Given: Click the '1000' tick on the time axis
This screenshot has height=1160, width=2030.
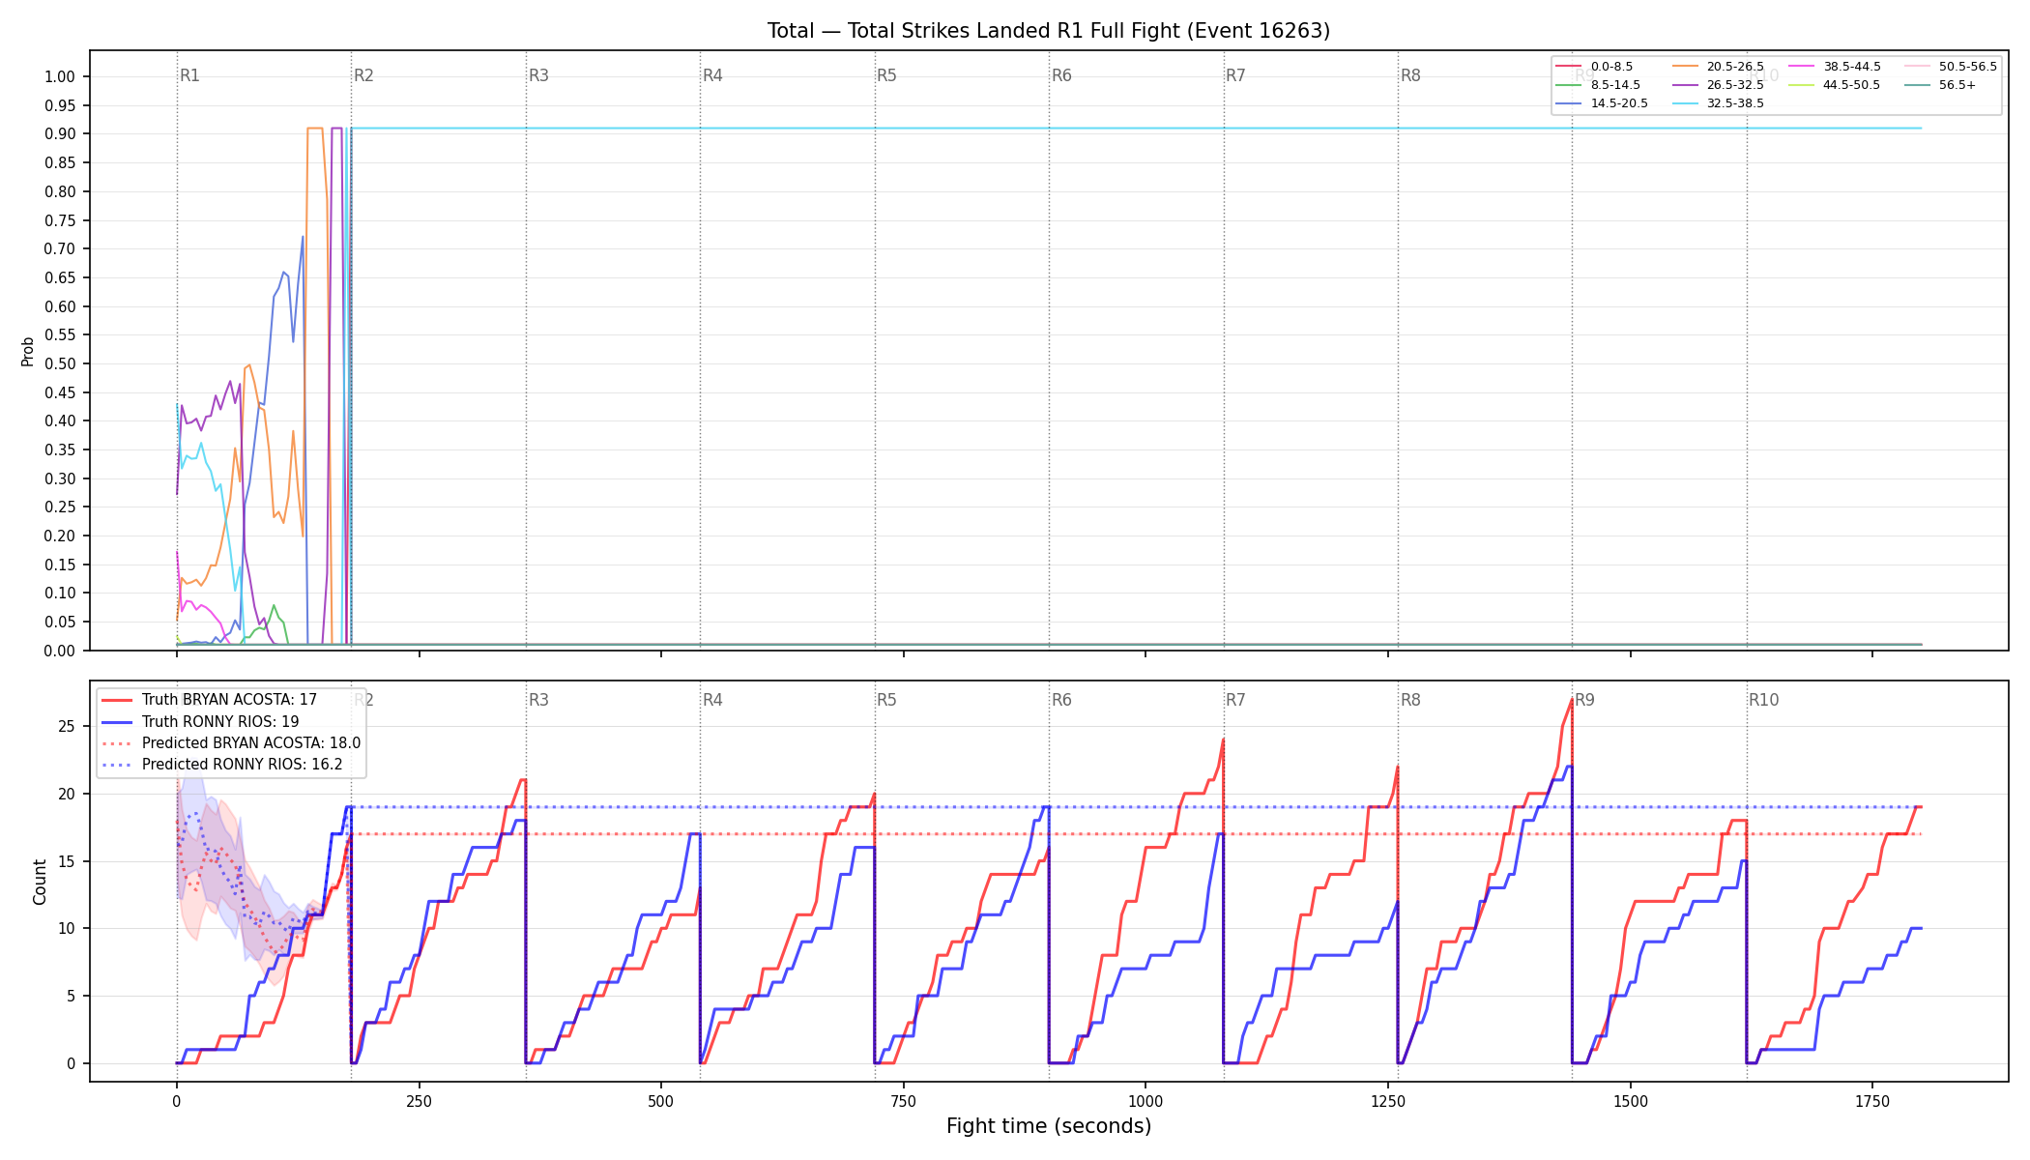Looking at the screenshot, I should [1145, 1101].
